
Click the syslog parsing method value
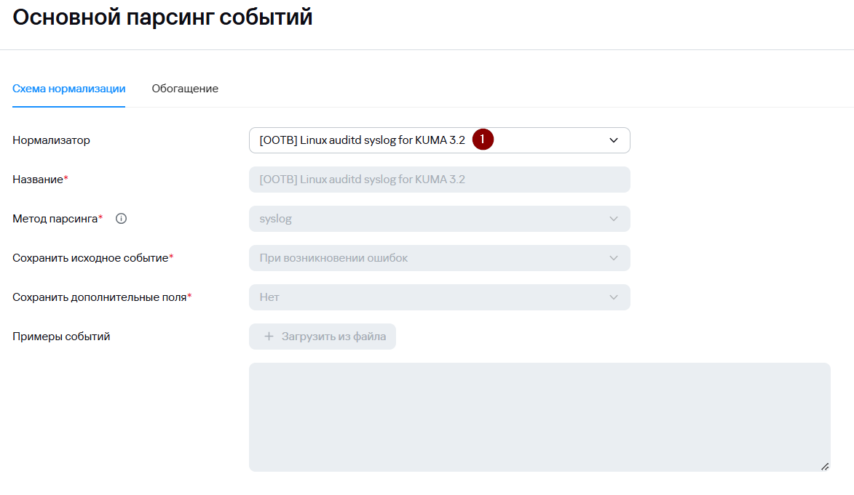[276, 219]
